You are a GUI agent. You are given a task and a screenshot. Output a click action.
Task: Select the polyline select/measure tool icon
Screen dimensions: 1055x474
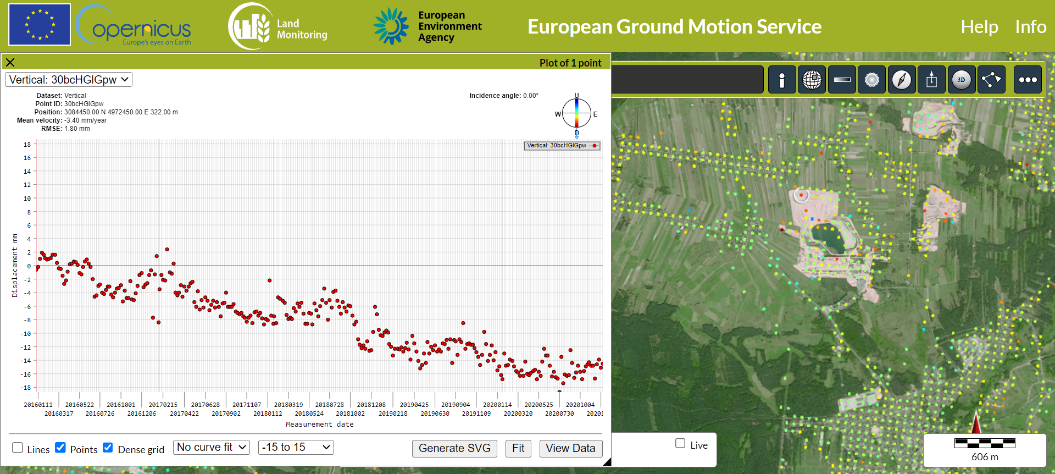pos(991,80)
